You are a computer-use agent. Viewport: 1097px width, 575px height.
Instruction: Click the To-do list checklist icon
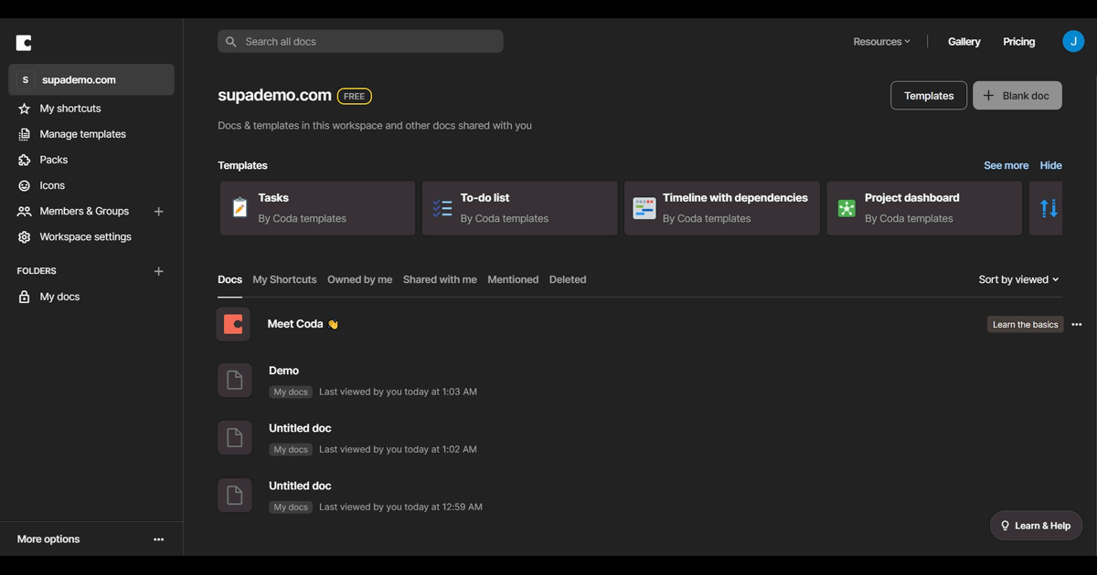[442, 208]
